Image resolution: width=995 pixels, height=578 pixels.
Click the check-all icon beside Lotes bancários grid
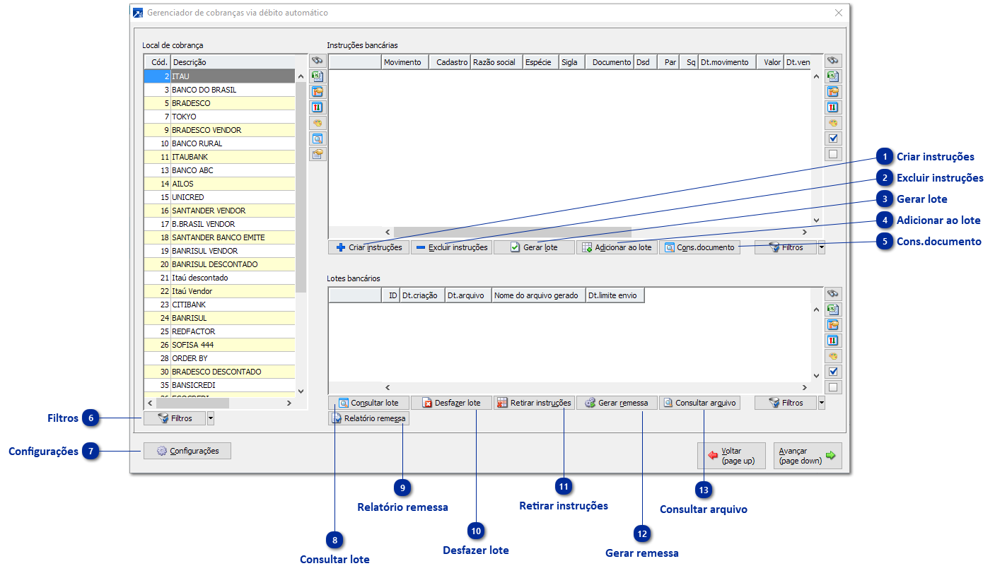[833, 372]
